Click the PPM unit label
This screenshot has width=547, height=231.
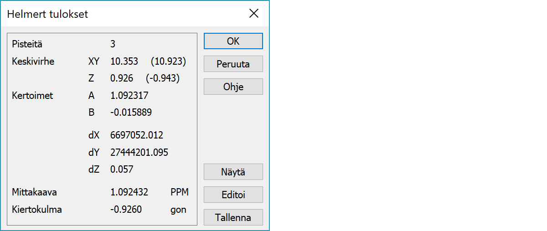coord(180,193)
